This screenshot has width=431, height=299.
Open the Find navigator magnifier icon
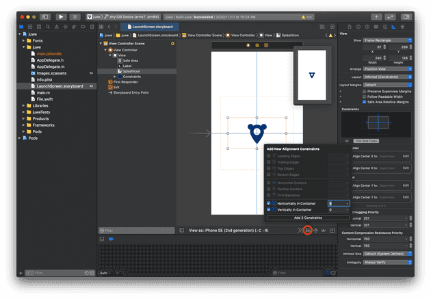pos(48,27)
